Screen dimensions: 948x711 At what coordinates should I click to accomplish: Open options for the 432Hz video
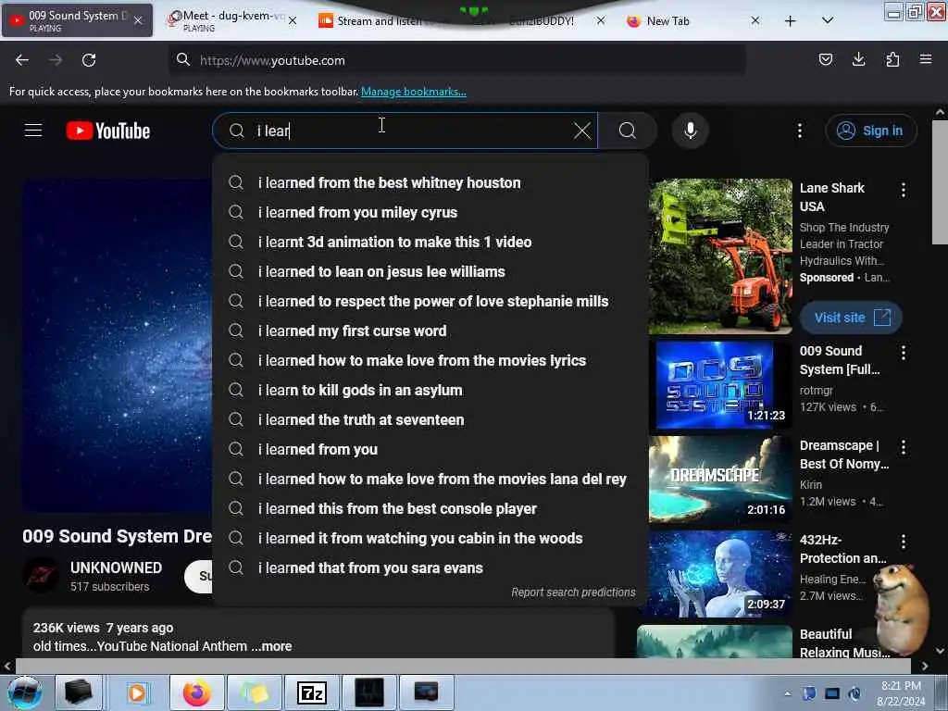[904, 542]
